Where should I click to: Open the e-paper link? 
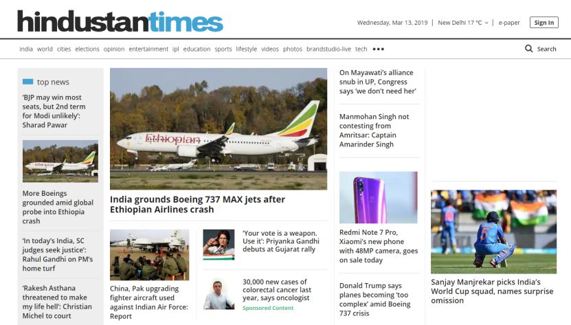[509, 23]
